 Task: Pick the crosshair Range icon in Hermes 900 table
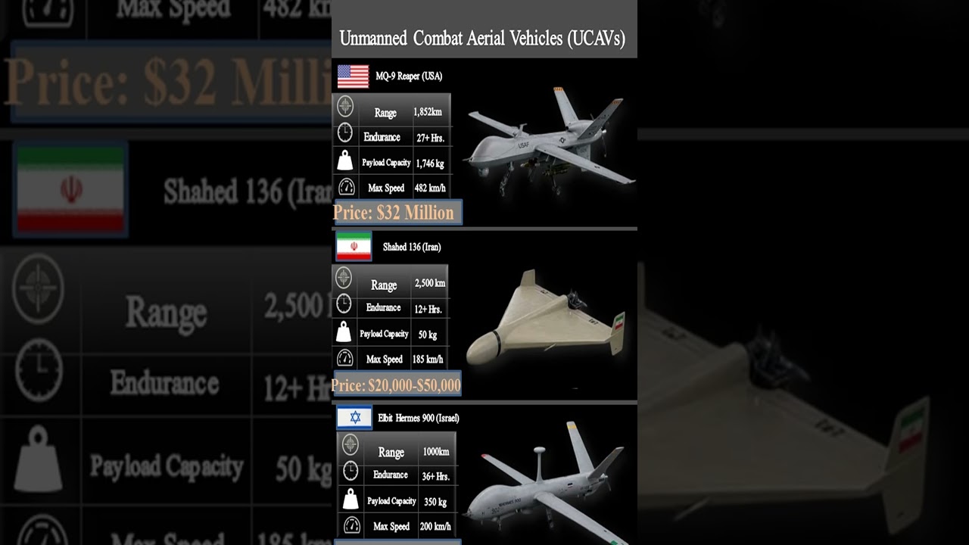pos(350,444)
